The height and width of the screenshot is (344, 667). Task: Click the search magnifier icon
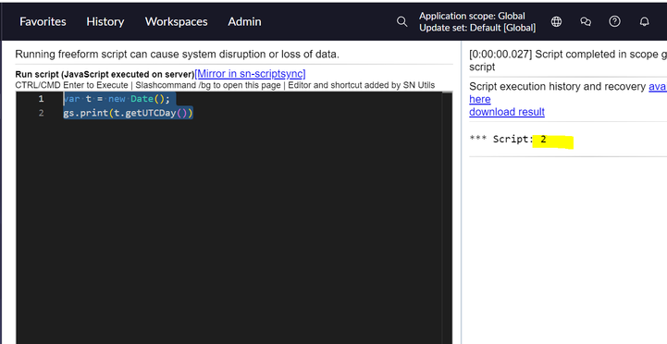tap(401, 21)
